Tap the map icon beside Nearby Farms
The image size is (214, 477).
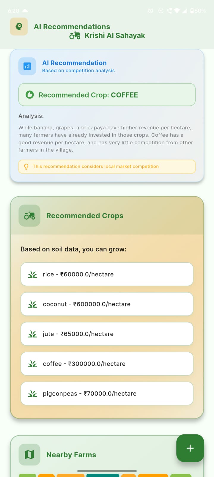click(29, 455)
